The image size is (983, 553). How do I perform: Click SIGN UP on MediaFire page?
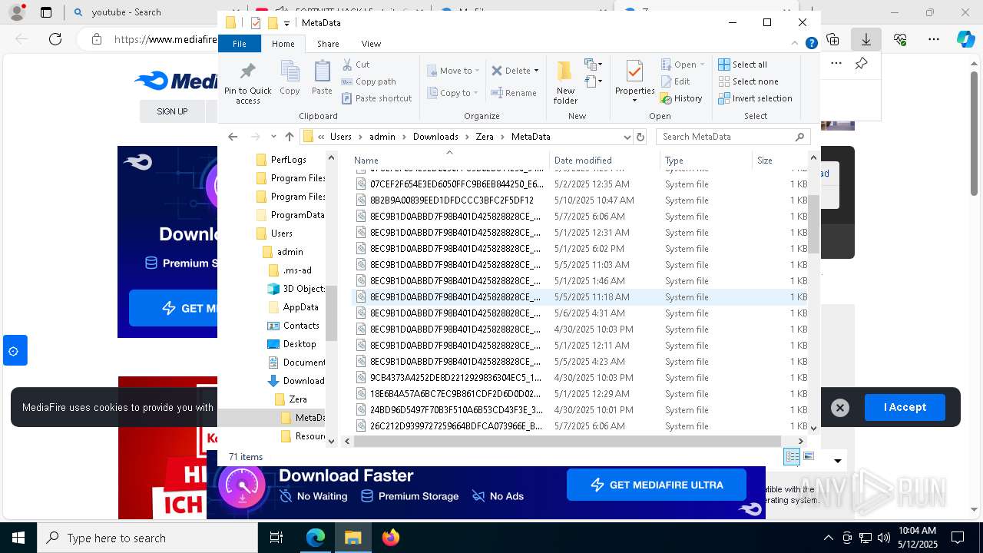[172, 111]
